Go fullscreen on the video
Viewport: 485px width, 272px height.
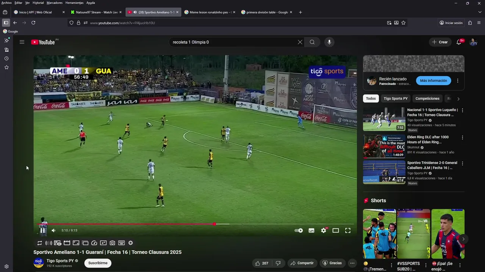(348, 230)
